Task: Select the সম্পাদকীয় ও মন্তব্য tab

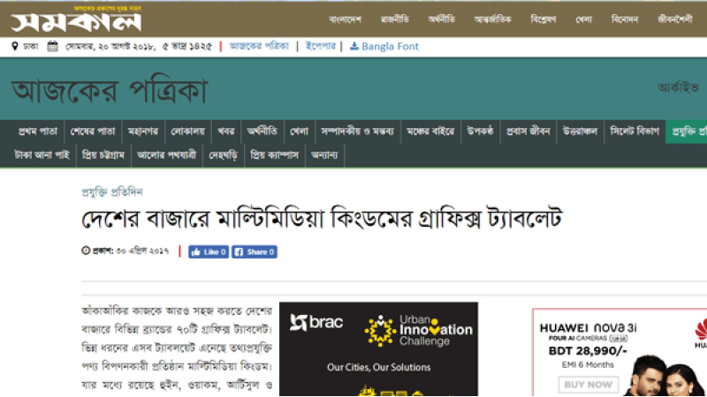Action: click(x=358, y=131)
